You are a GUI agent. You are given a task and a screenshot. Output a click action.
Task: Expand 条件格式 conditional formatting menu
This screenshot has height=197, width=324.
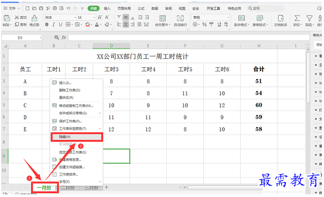click(249, 25)
